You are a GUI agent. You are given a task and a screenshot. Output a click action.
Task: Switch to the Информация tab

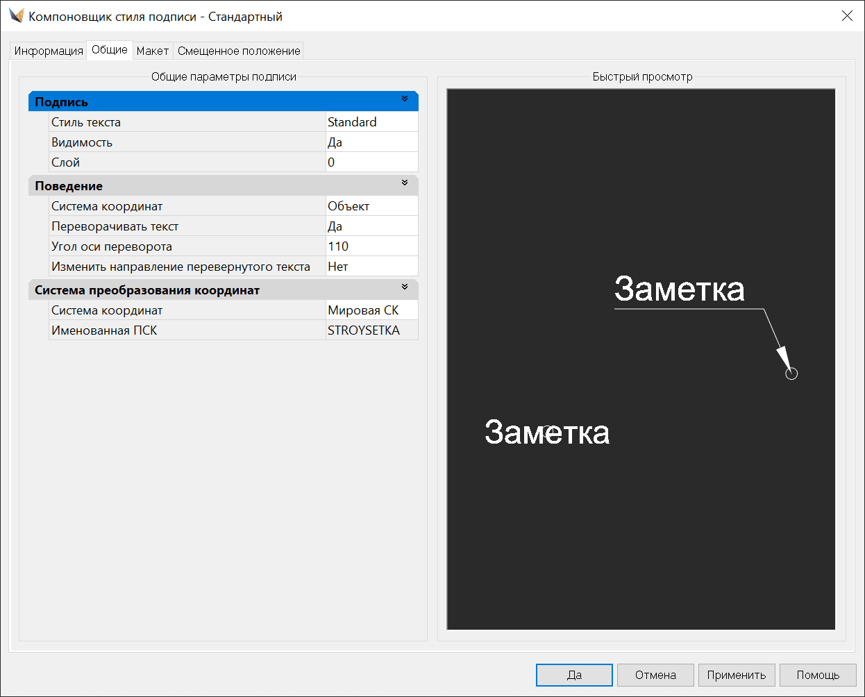49,51
